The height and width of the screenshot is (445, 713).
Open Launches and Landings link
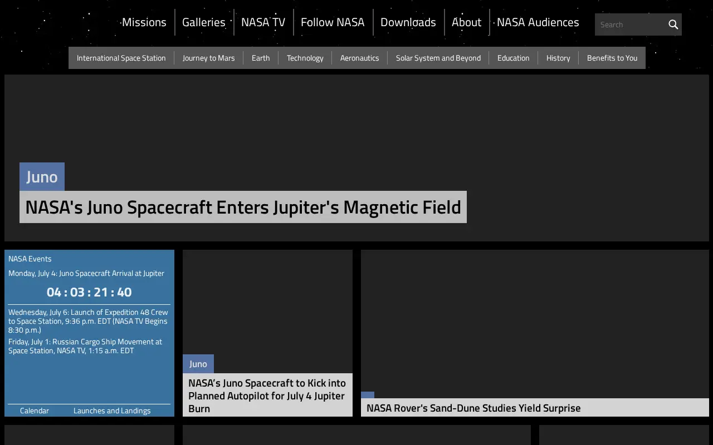tap(112, 411)
